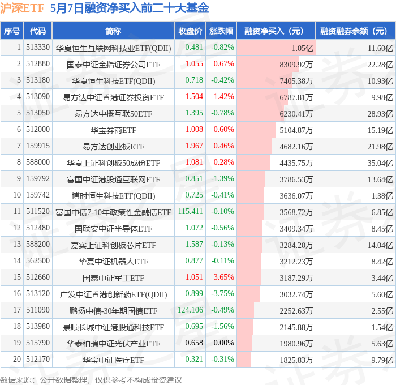Click change percentage -3.75%
This screenshot has height=385, width=396.
(222, 294)
